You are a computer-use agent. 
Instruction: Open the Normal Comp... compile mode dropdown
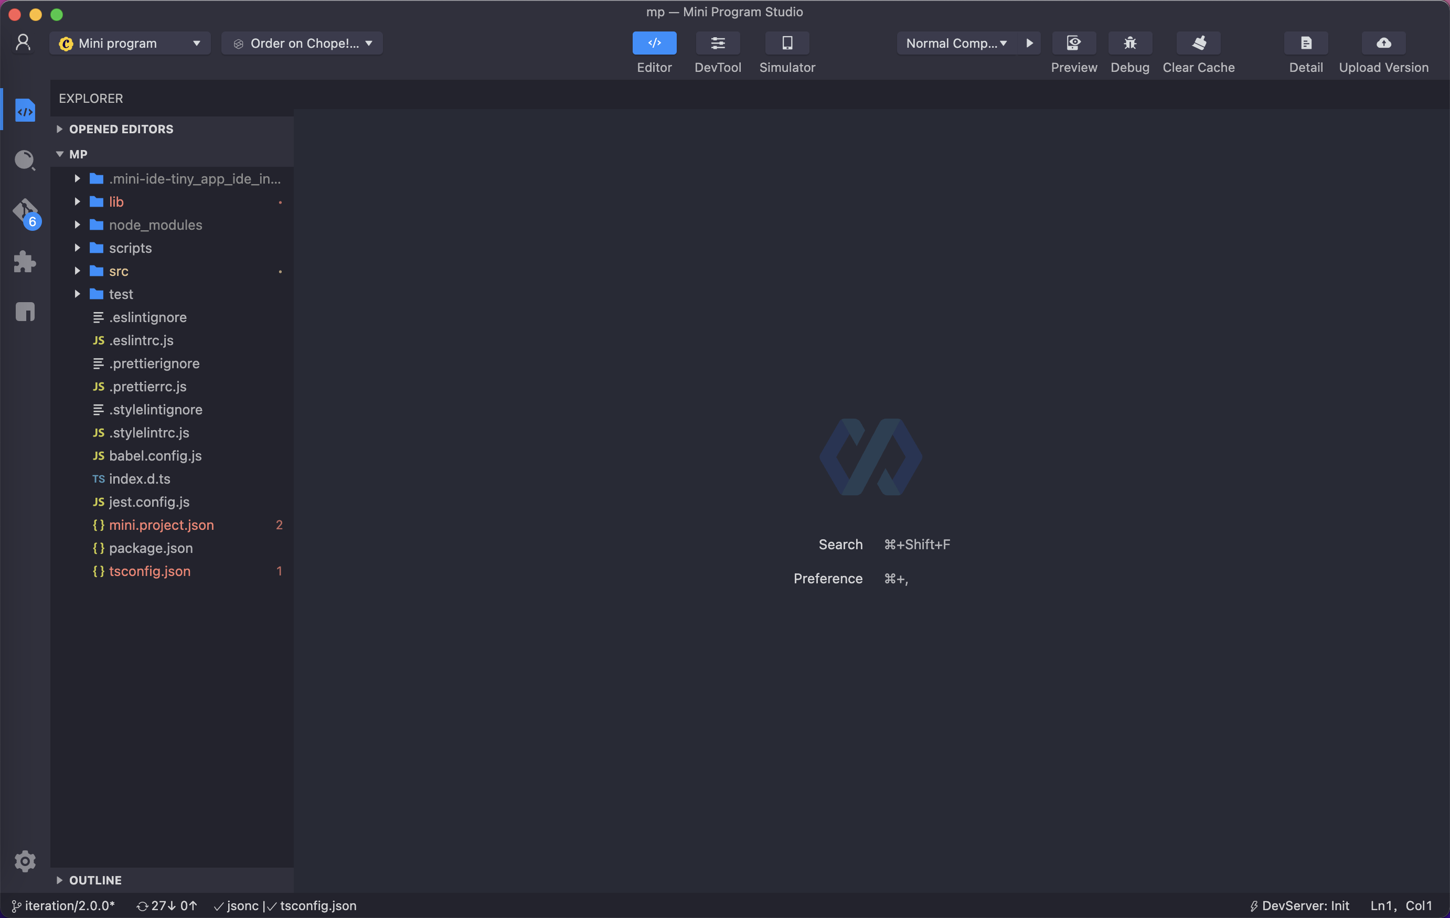coord(956,44)
